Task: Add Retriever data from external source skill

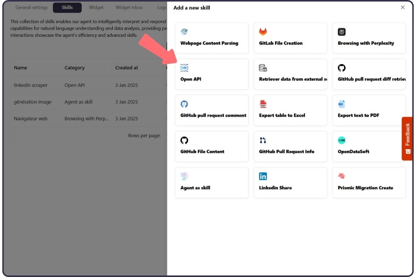Action: coord(290,74)
